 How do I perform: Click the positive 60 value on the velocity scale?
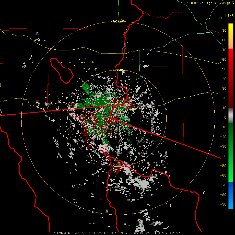tap(224, 60)
